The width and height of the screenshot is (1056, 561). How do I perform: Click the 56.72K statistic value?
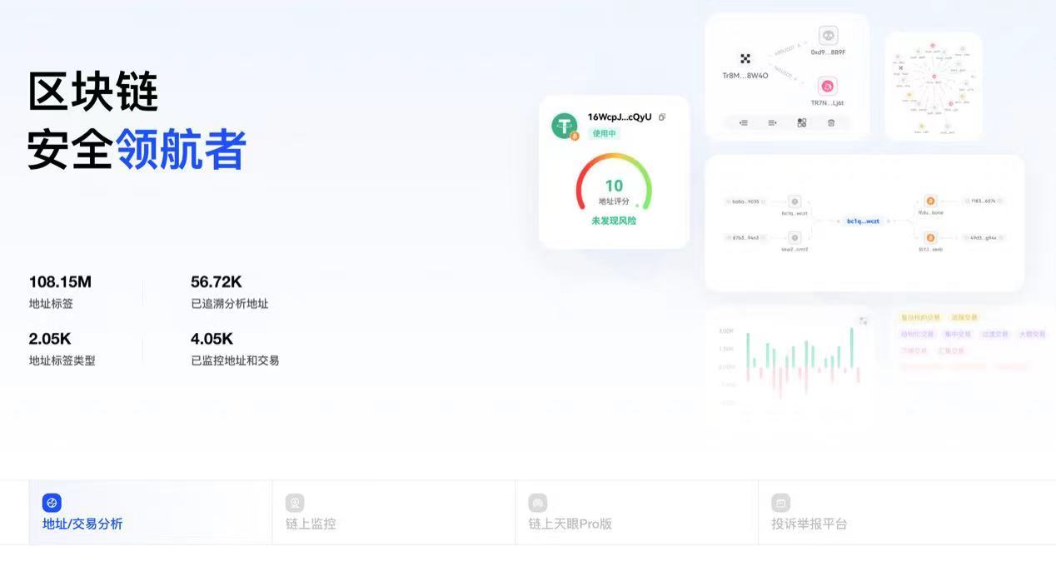217,282
